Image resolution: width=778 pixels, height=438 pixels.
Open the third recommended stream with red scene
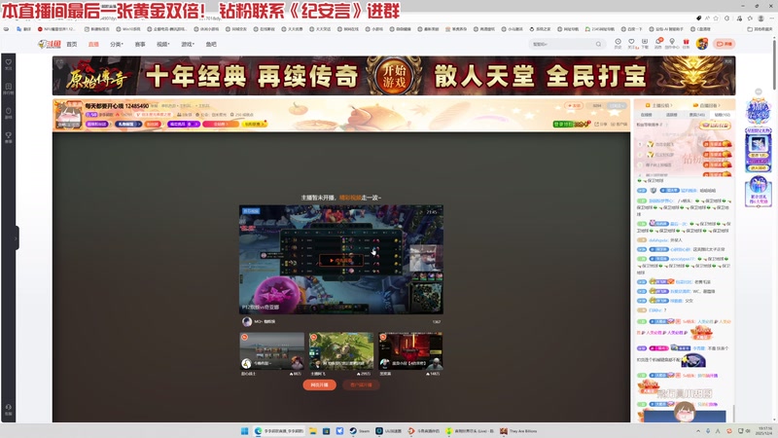(410, 351)
